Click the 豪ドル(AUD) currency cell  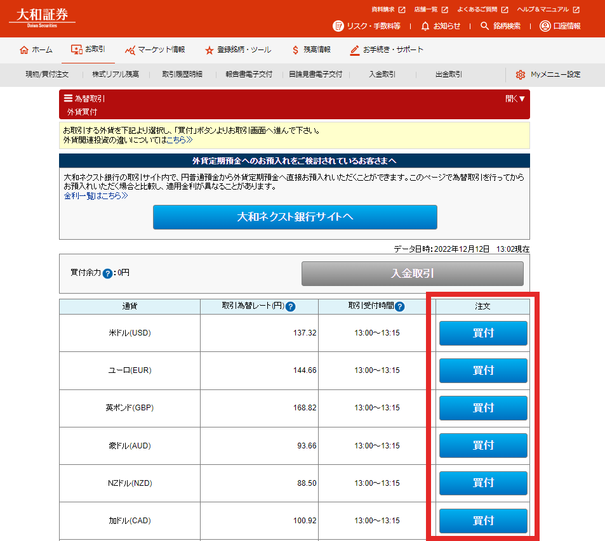[x=130, y=446]
